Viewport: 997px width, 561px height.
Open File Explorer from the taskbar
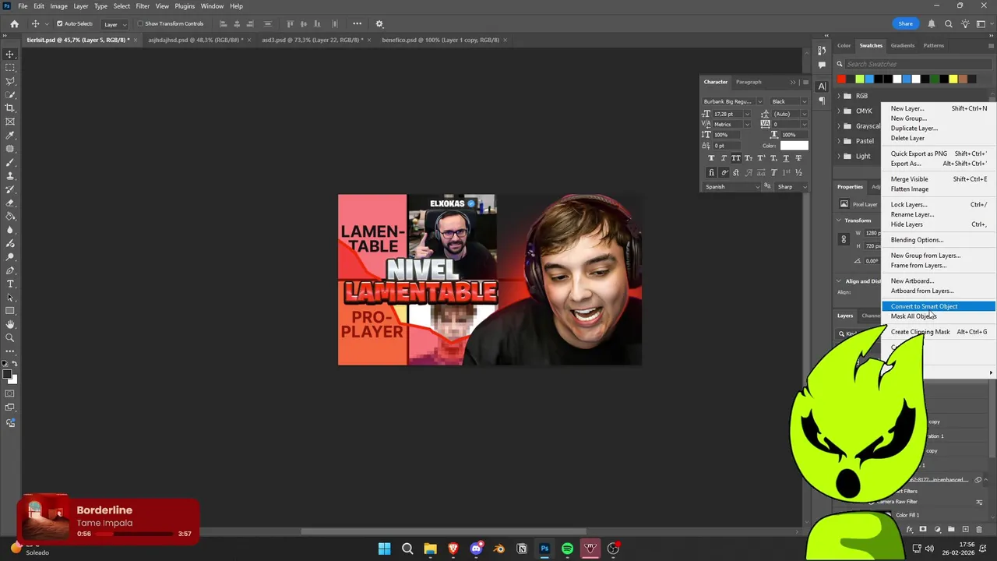430,549
